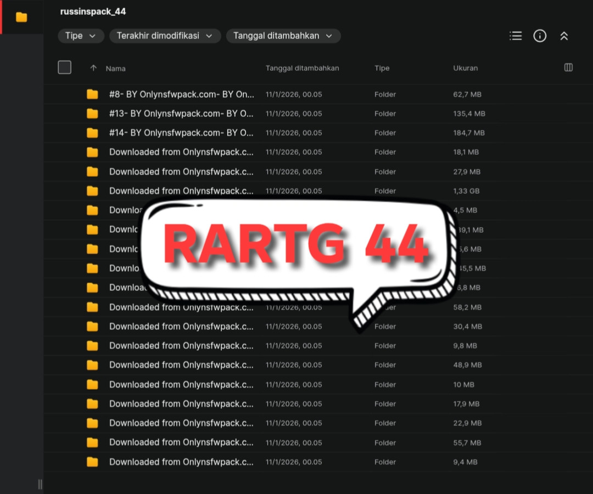Viewport: 593px width, 494px height.
Task: Click folder icon of #8 folder
Action: click(x=92, y=94)
